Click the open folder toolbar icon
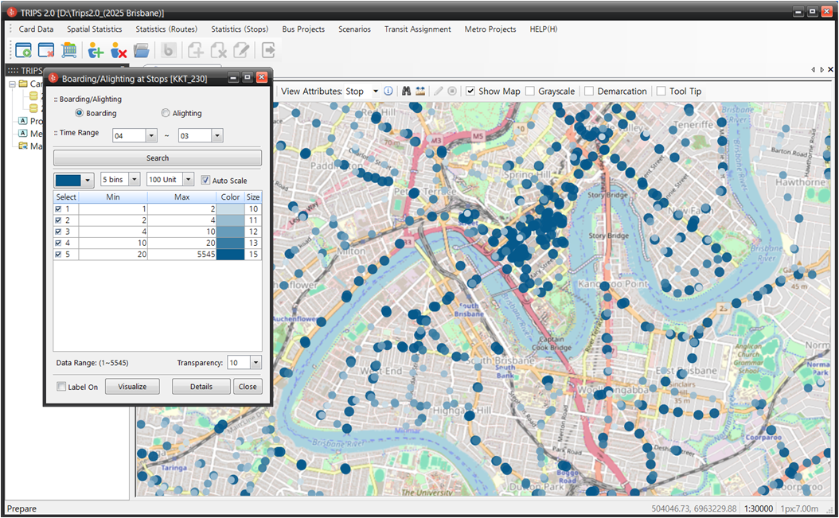Image resolution: width=839 pixels, height=518 pixels. [x=141, y=50]
